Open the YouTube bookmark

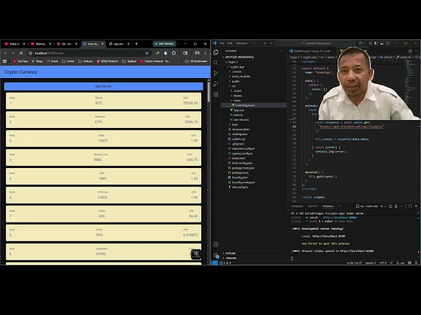point(20,61)
